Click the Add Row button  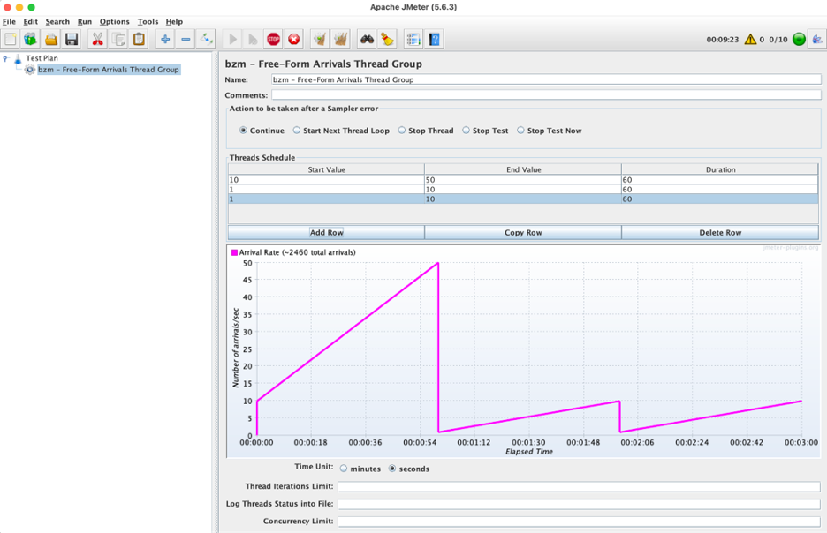(327, 232)
